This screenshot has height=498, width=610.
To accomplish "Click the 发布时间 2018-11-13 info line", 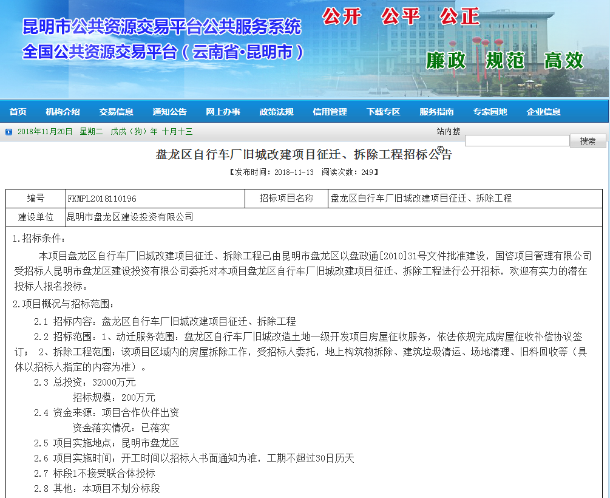I will coord(304,172).
